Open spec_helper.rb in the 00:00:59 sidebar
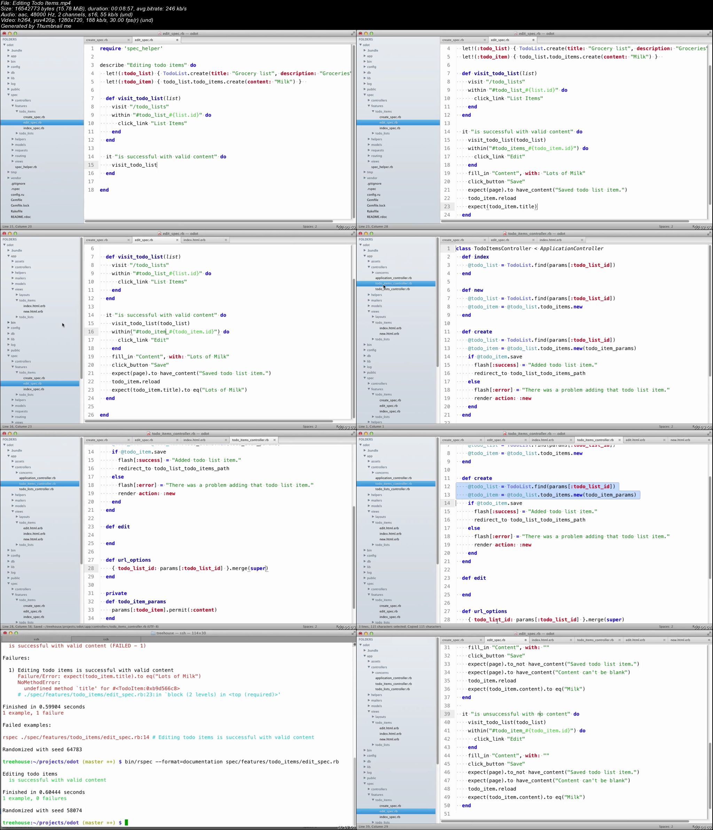This screenshot has width=713, height=830. tap(26, 167)
